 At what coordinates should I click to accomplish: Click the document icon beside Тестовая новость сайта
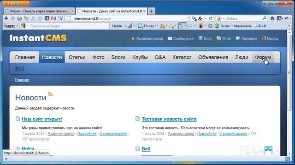tap(137, 119)
